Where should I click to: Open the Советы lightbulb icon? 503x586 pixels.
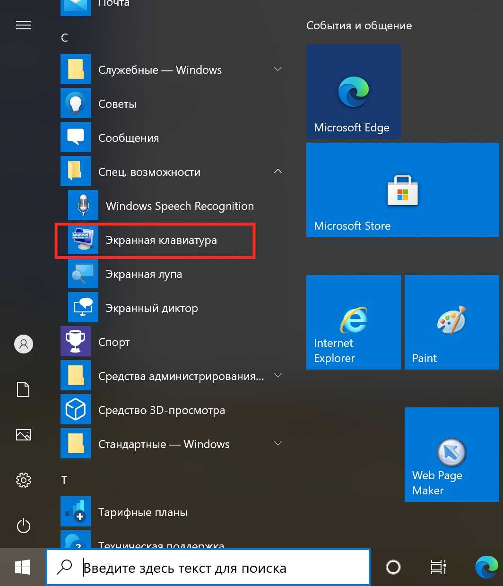(x=76, y=103)
